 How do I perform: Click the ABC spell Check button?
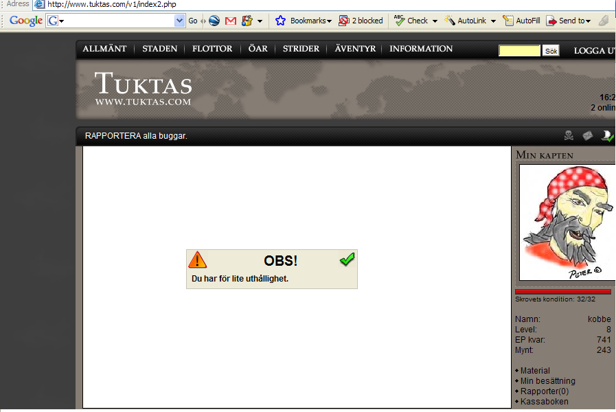point(411,21)
